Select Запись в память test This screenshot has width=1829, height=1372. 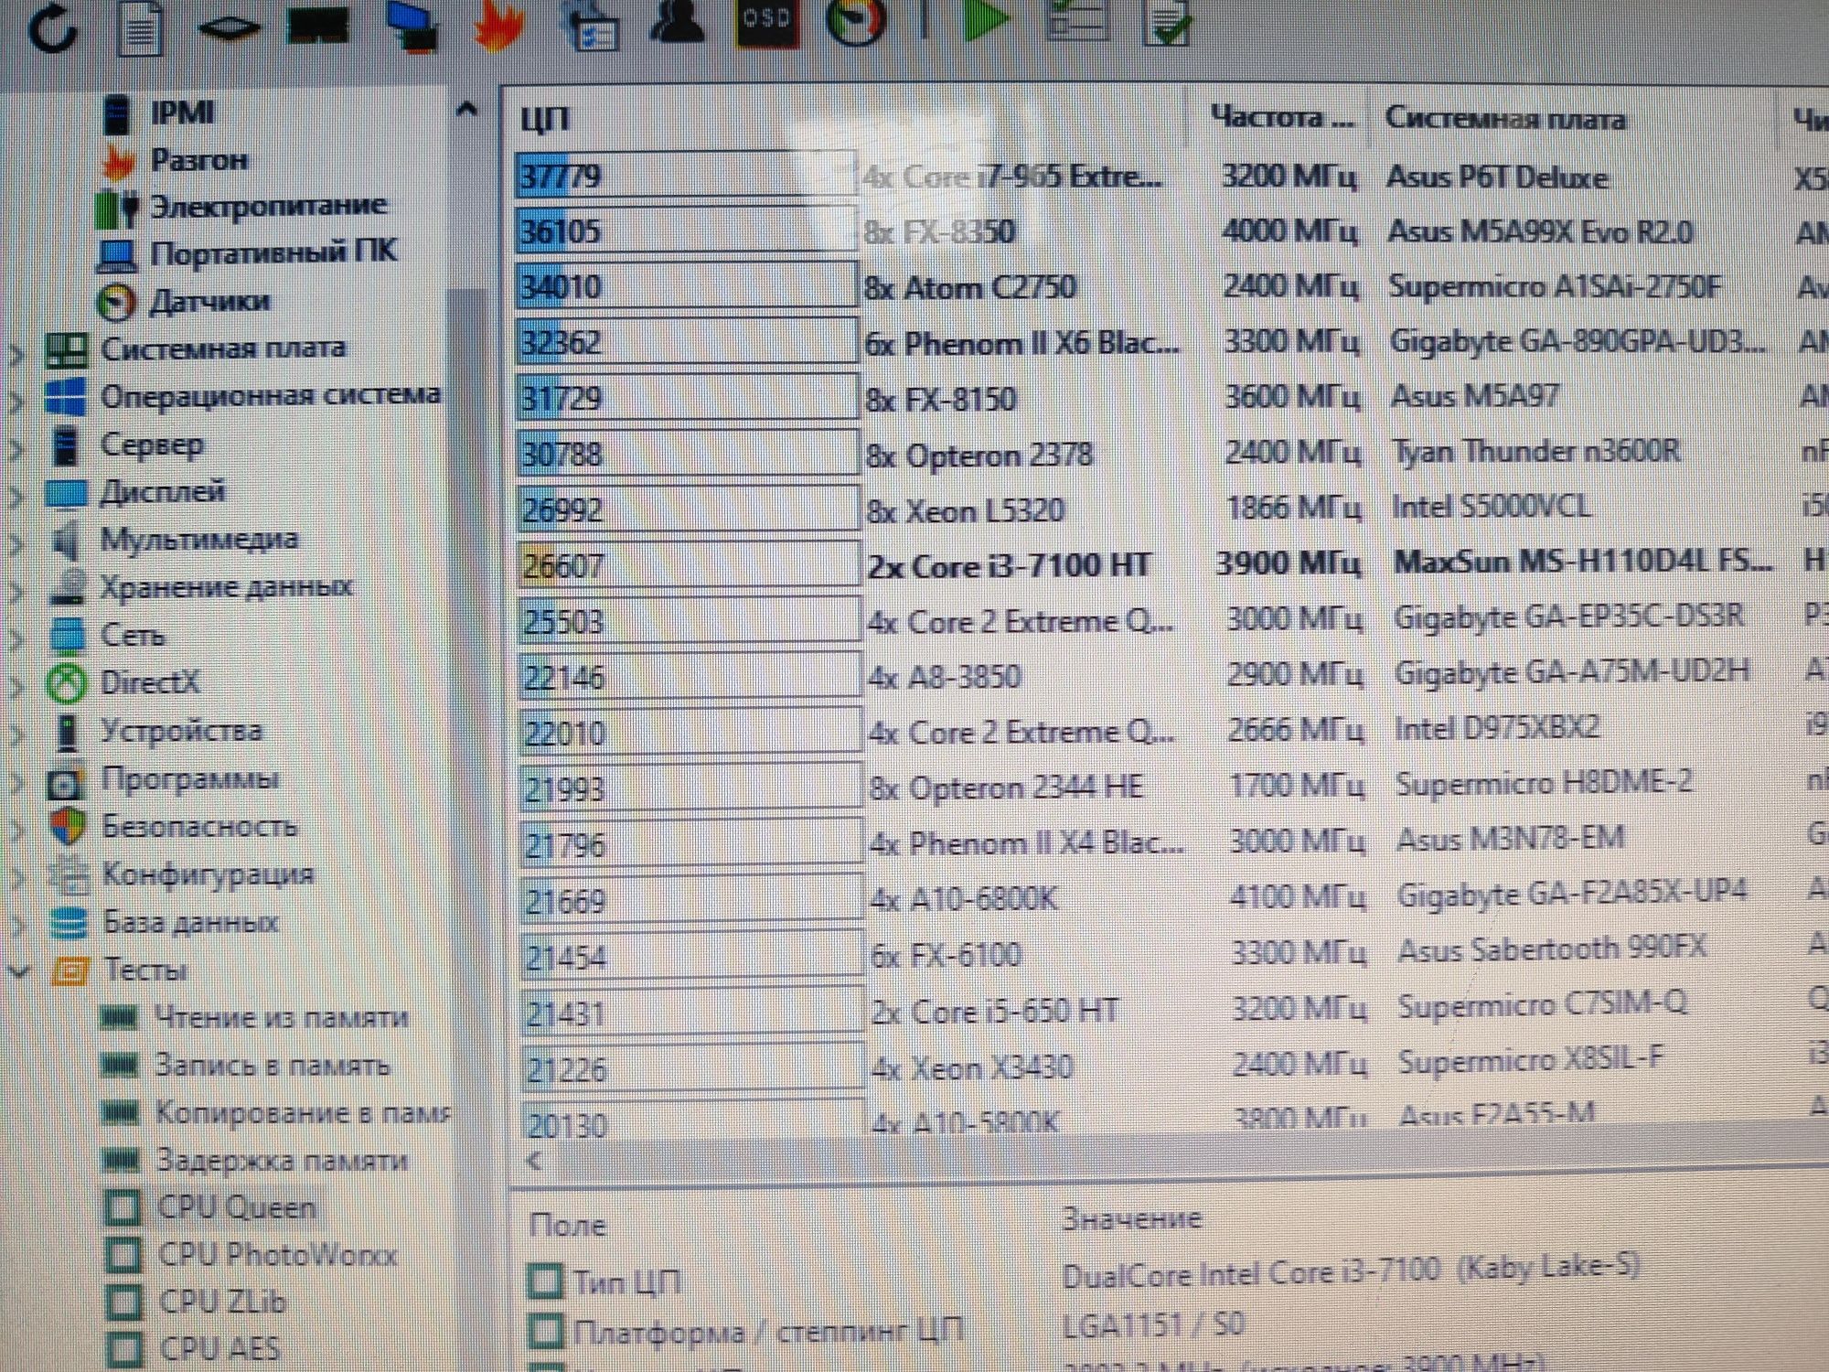[x=272, y=1065]
